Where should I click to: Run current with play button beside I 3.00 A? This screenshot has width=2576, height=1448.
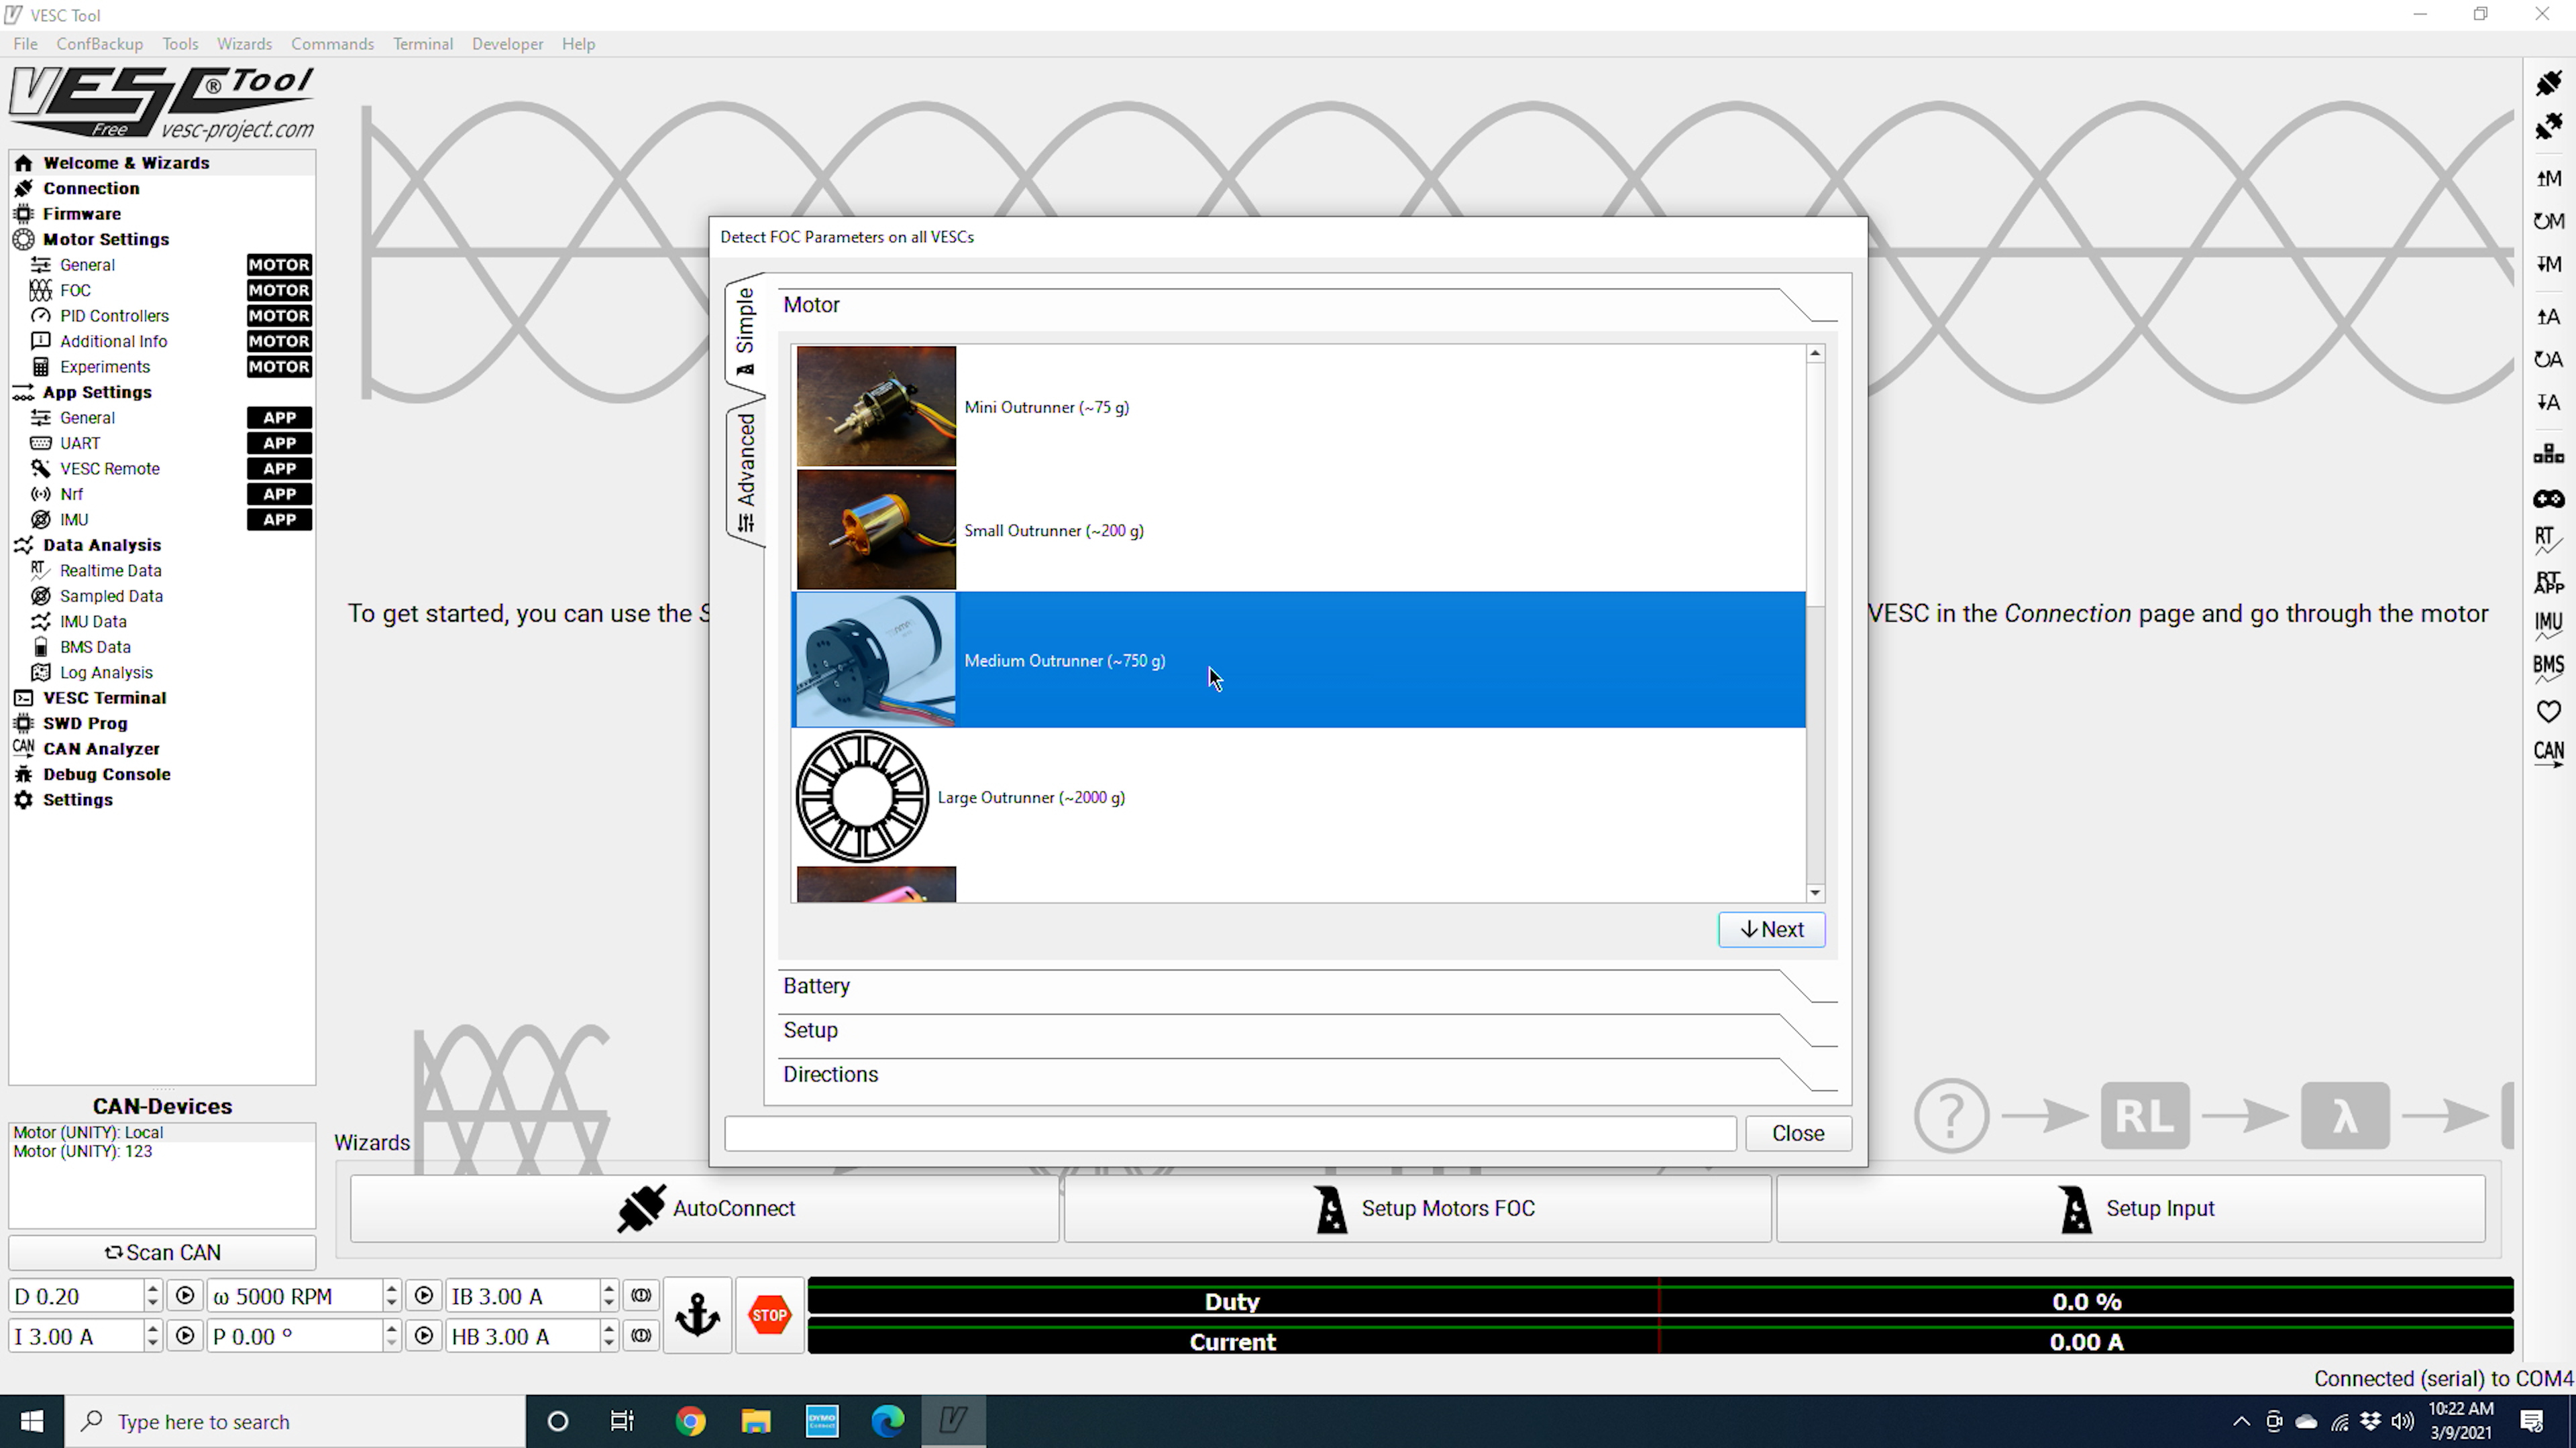tap(185, 1336)
